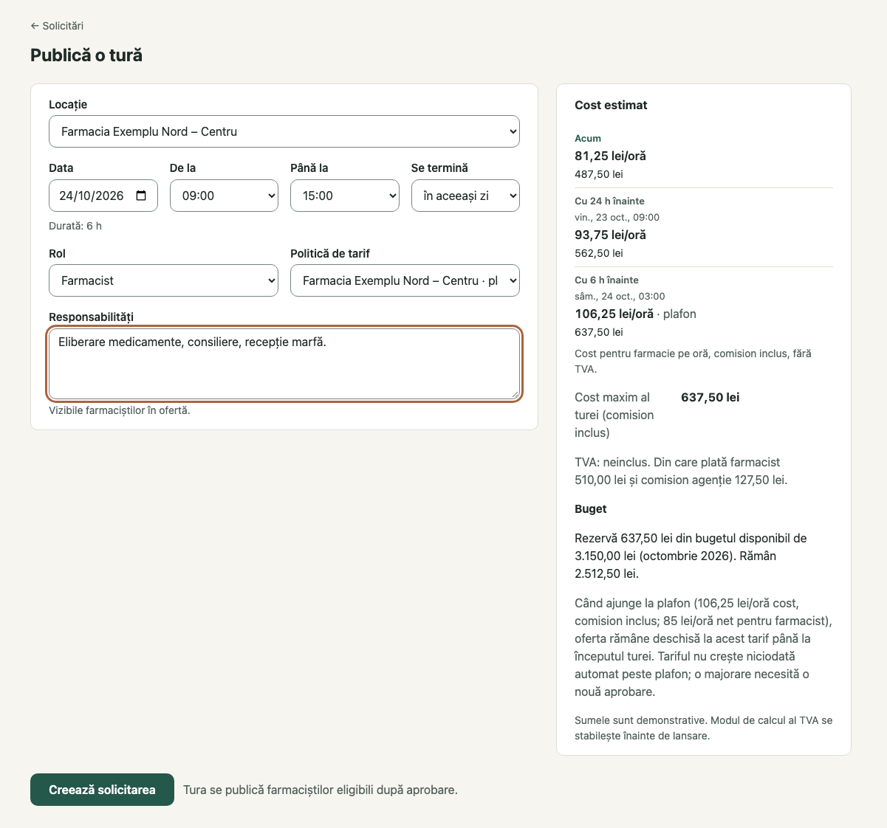Click the back arrow next to Solicitări
Screen dimensions: 887x828
pos(34,26)
